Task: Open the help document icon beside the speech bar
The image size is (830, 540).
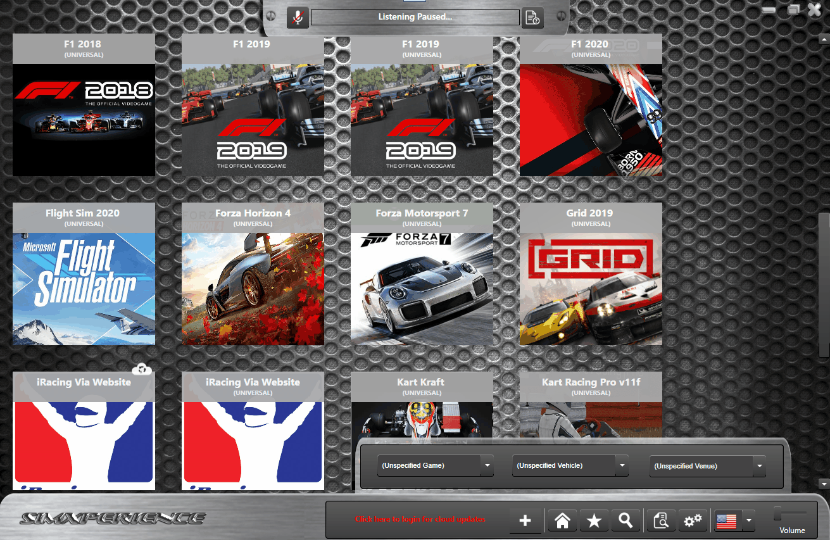Action: [x=532, y=17]
